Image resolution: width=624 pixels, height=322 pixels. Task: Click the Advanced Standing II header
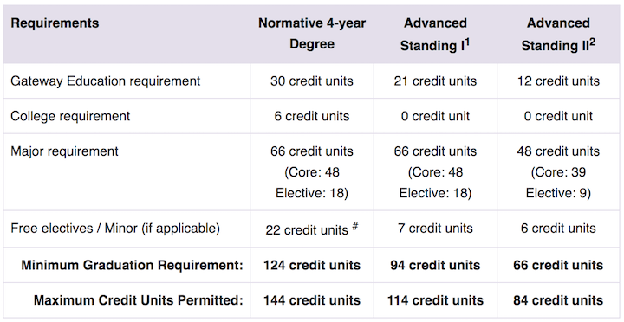pyautogui.click(x=558, y=34)
